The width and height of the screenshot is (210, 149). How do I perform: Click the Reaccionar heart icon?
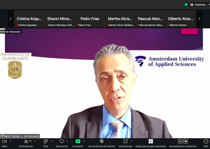coord(62,141)
